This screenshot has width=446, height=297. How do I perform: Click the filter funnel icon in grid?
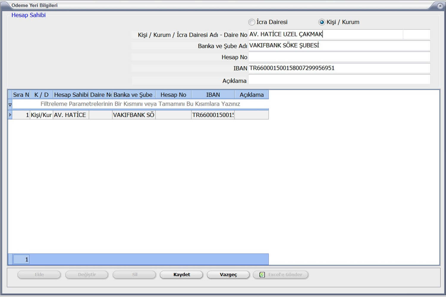(x=10, y=105)
